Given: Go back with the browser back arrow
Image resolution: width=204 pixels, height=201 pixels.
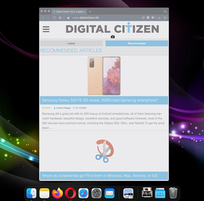Looking at the screenshot, I should click(x=43, y=18).
